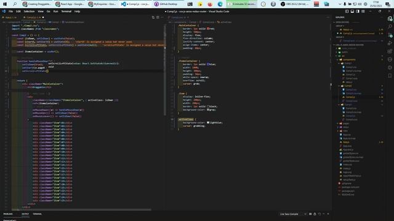Screen dimensions: 394x221
Task: Switch to the Comp2.js editor tab
Action: [33, 17]
